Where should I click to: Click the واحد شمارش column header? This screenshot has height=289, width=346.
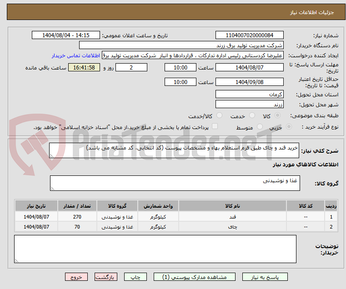[158, 206]
